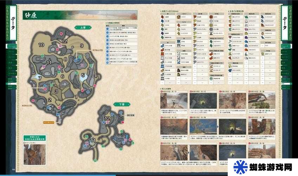
Task: Select area 12 on the upper-layer map
Action: click(64, 41)
